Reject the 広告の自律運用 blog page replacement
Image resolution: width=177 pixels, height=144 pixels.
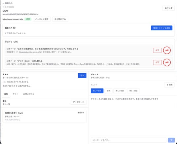point(157,51)
